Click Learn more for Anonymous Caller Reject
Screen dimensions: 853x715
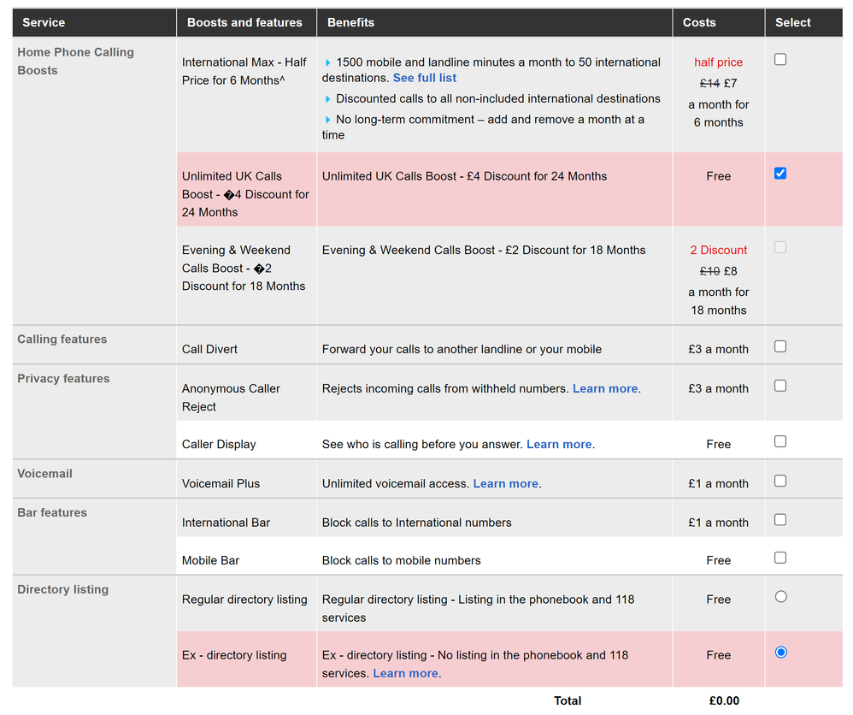(x=605, y=388)
